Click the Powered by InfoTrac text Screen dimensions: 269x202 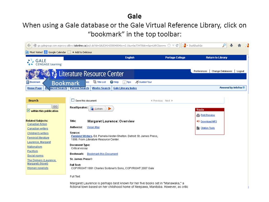point(232,88)
